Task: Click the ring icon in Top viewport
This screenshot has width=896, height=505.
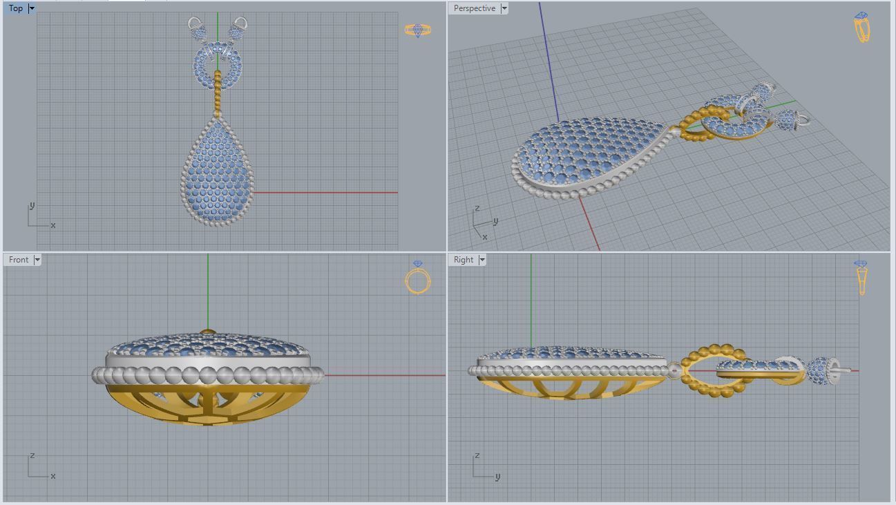Action: pyautogui.click(x=417, y=30)
